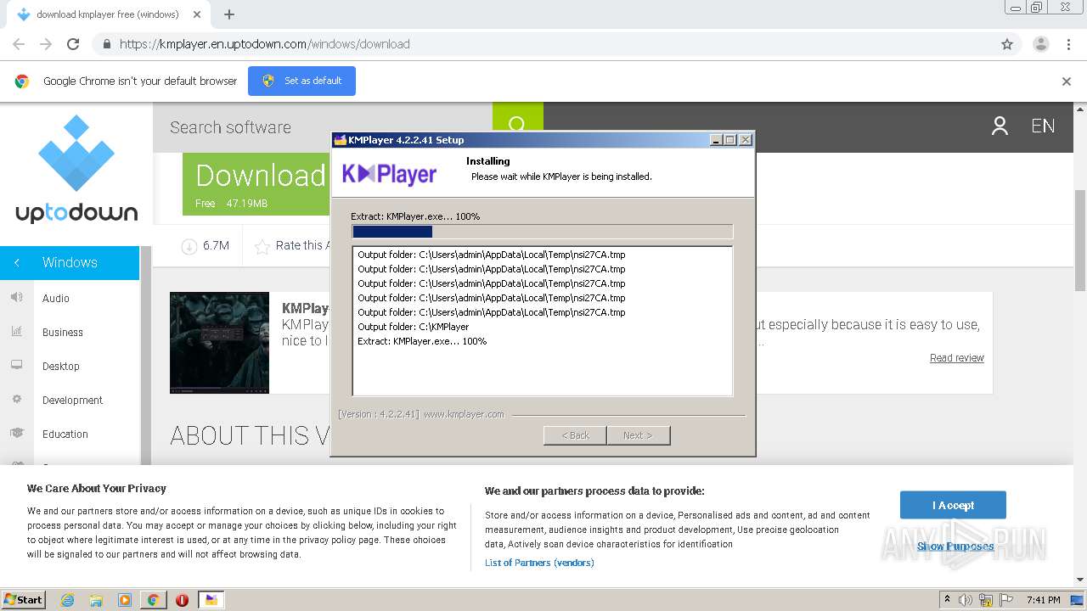Click the Business chart sidebar icon
This screenshot has height=611, width=1087.
tap(16, 331)
